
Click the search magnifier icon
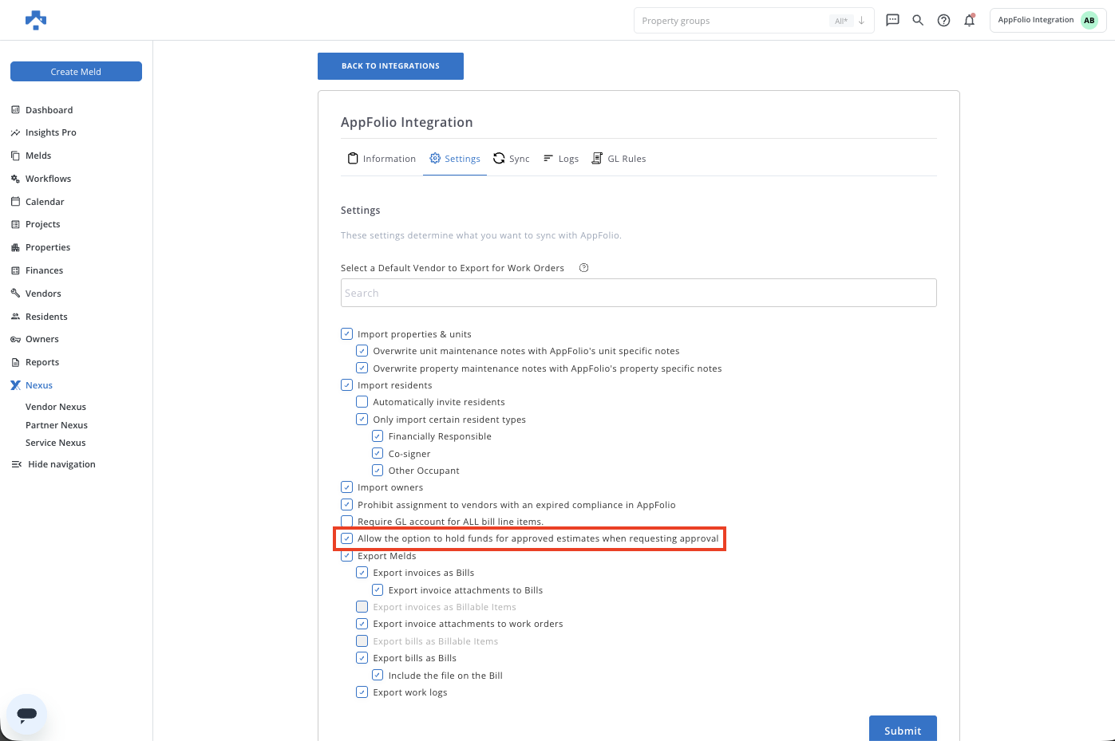pyautogui.click(x=918, y=20)
